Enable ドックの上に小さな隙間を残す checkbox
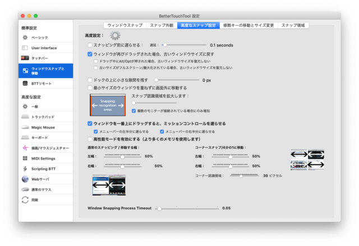This screenshot has height=246, width=359. [x=90, y=80]
